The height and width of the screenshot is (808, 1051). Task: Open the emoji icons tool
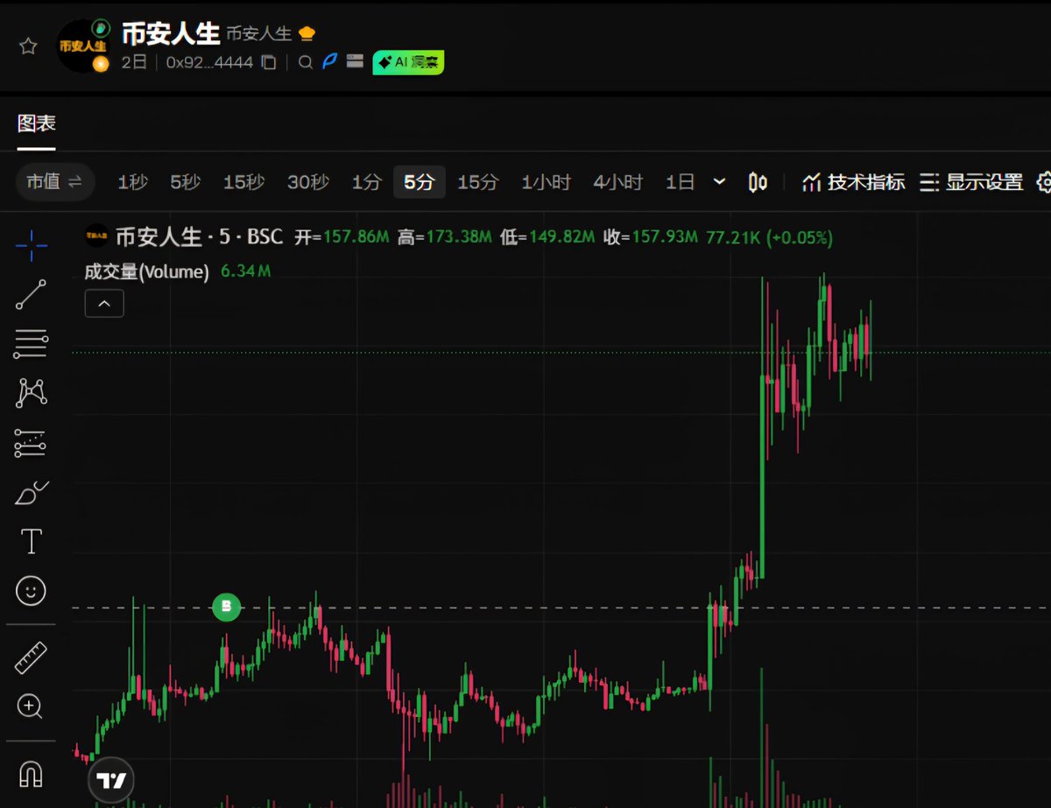[32, 592]
